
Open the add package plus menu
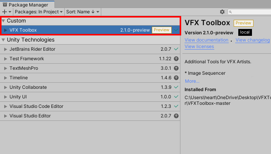tap(6, 12)
